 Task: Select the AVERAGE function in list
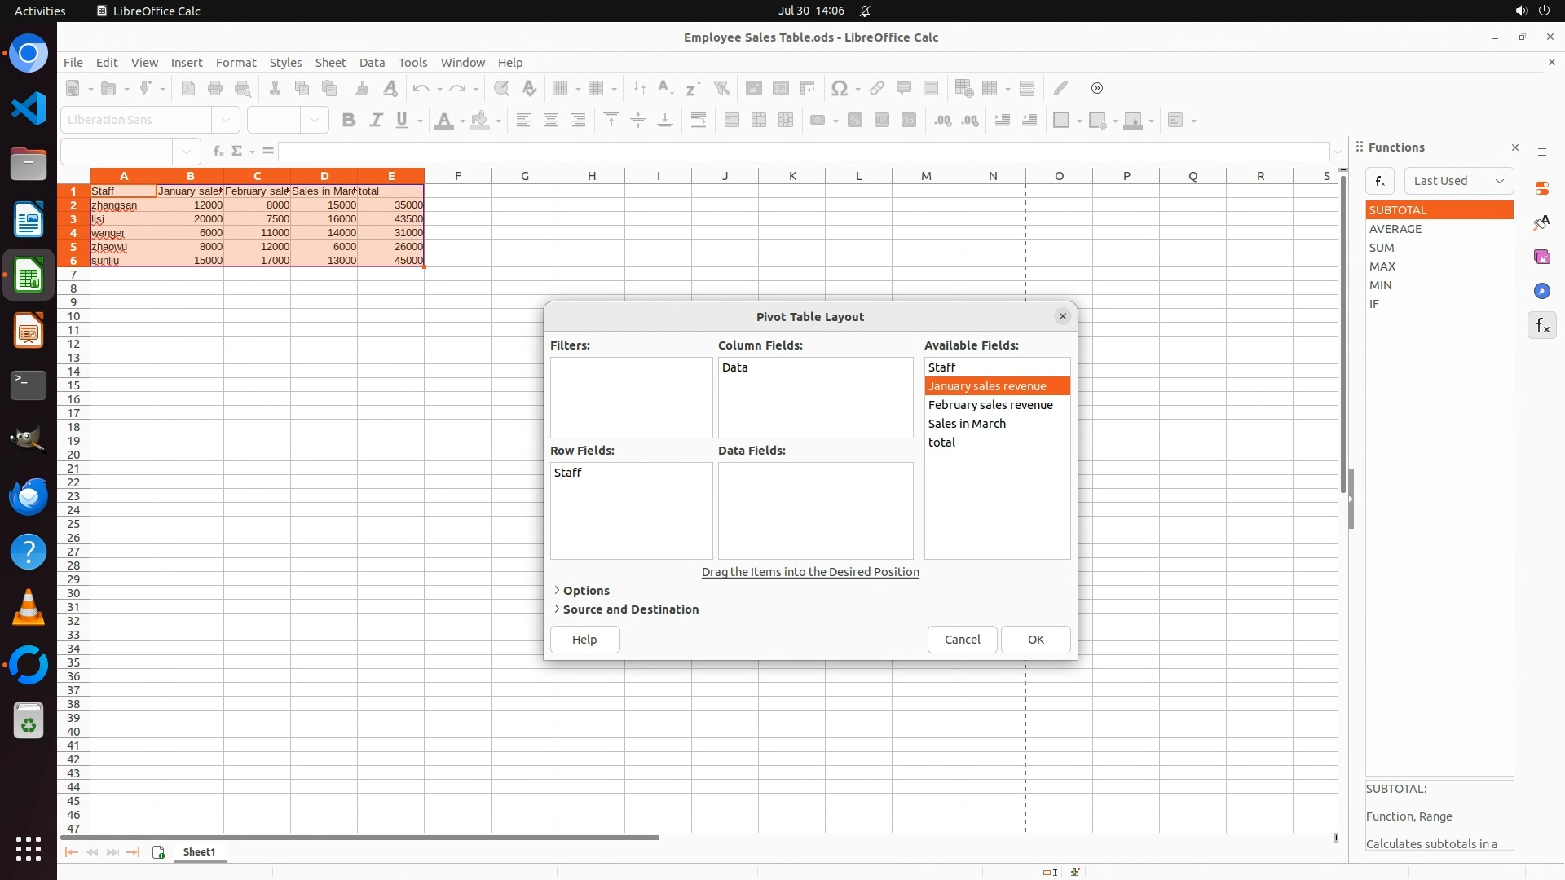tap(1395, 229)
